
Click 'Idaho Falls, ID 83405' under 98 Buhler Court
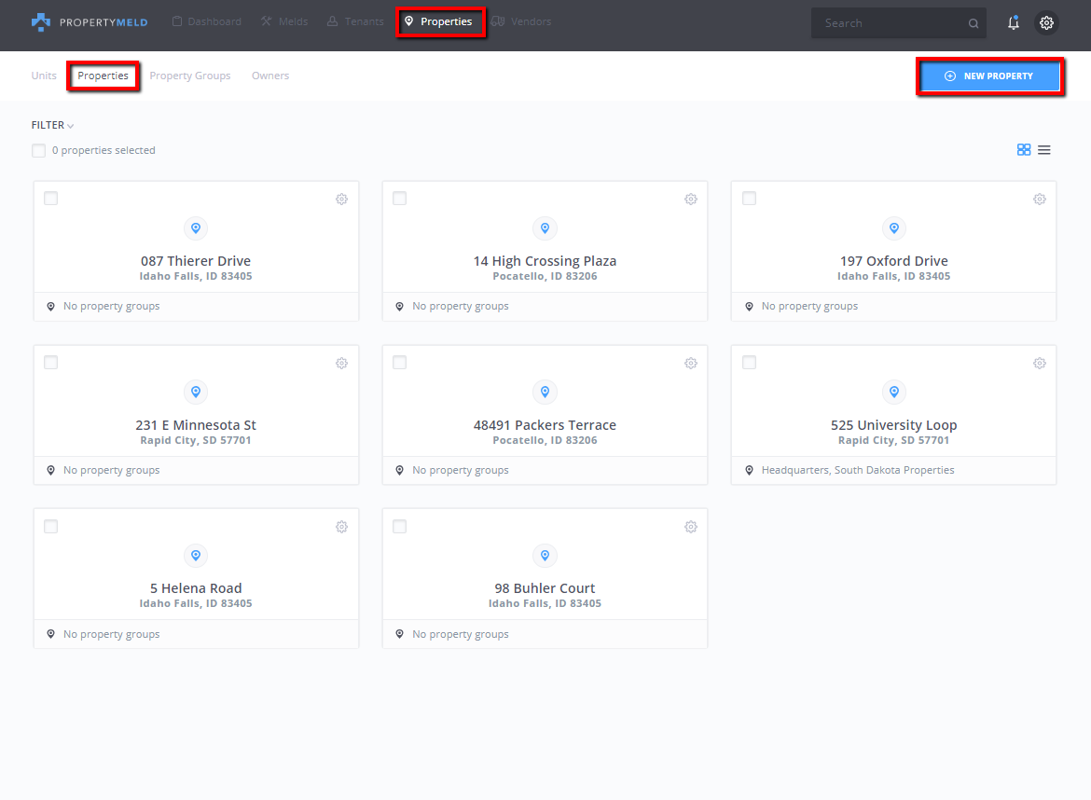click(x=545, y=604)
